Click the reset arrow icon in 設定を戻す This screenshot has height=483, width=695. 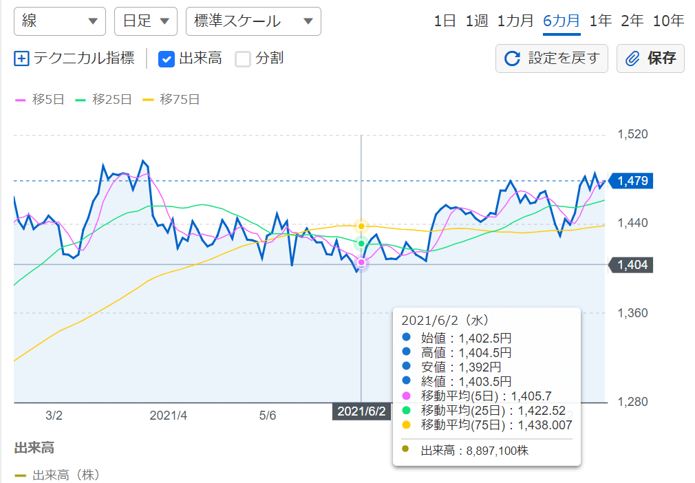pyautogui.click(x=512, y=58)
